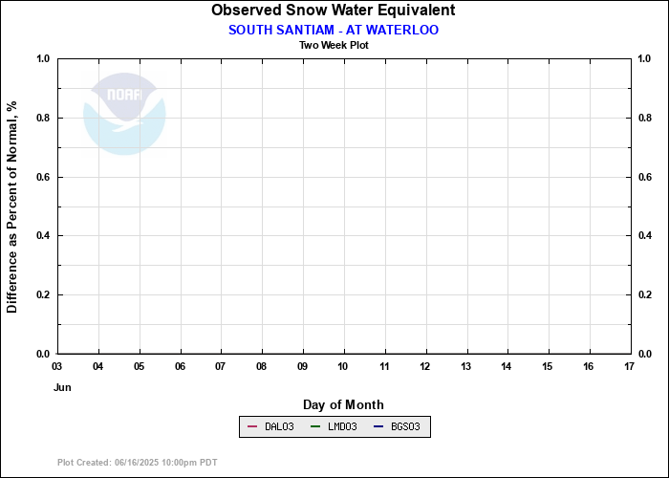
Task: Click right y-axis value 0.4
Action: pos(645,235)
